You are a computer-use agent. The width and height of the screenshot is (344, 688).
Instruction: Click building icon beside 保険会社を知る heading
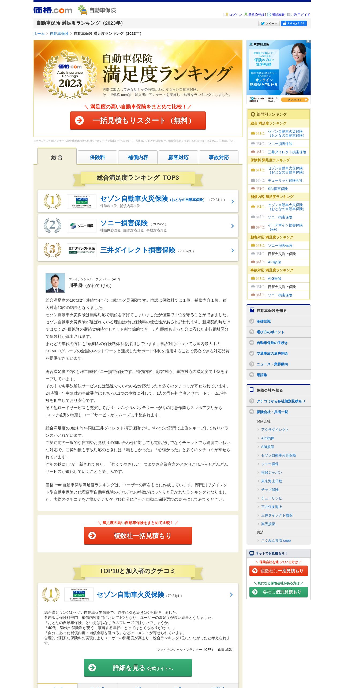point(252,390)
